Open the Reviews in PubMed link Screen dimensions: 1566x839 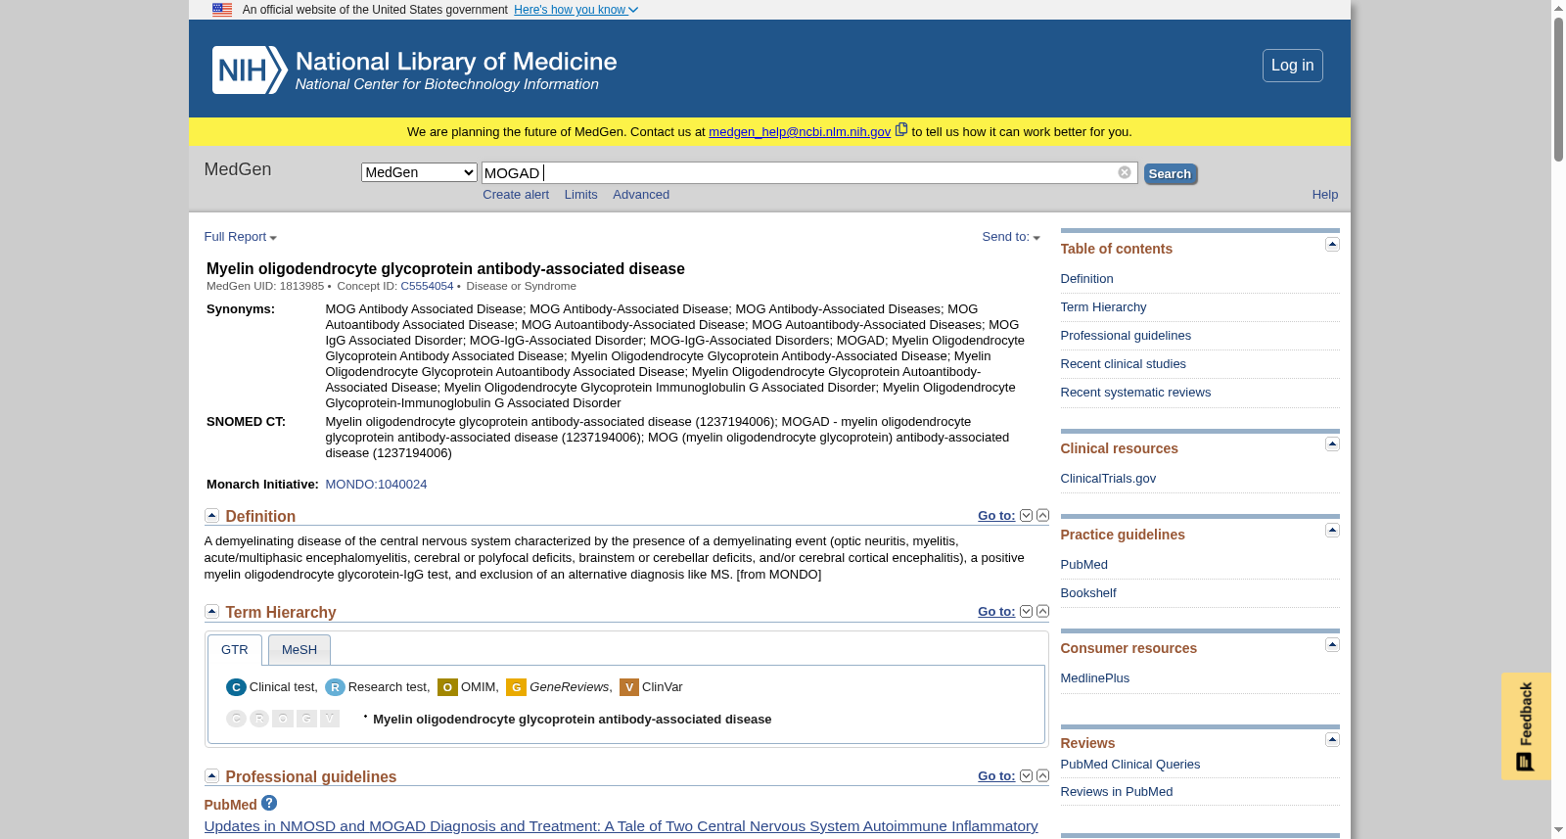click(1117, 792)
